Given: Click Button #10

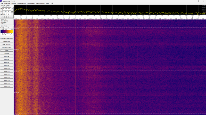Looking at the screenshot, I should 7,68.
